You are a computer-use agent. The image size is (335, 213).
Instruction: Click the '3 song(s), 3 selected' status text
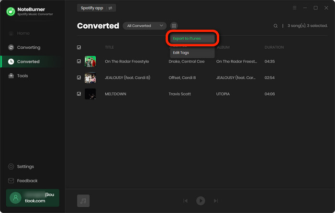(307, 26)
